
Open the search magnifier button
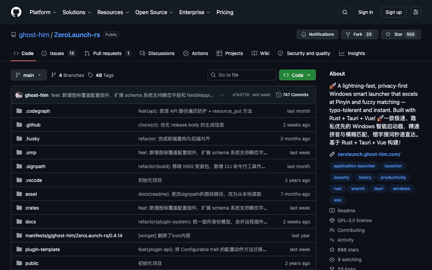pos(345,12)
